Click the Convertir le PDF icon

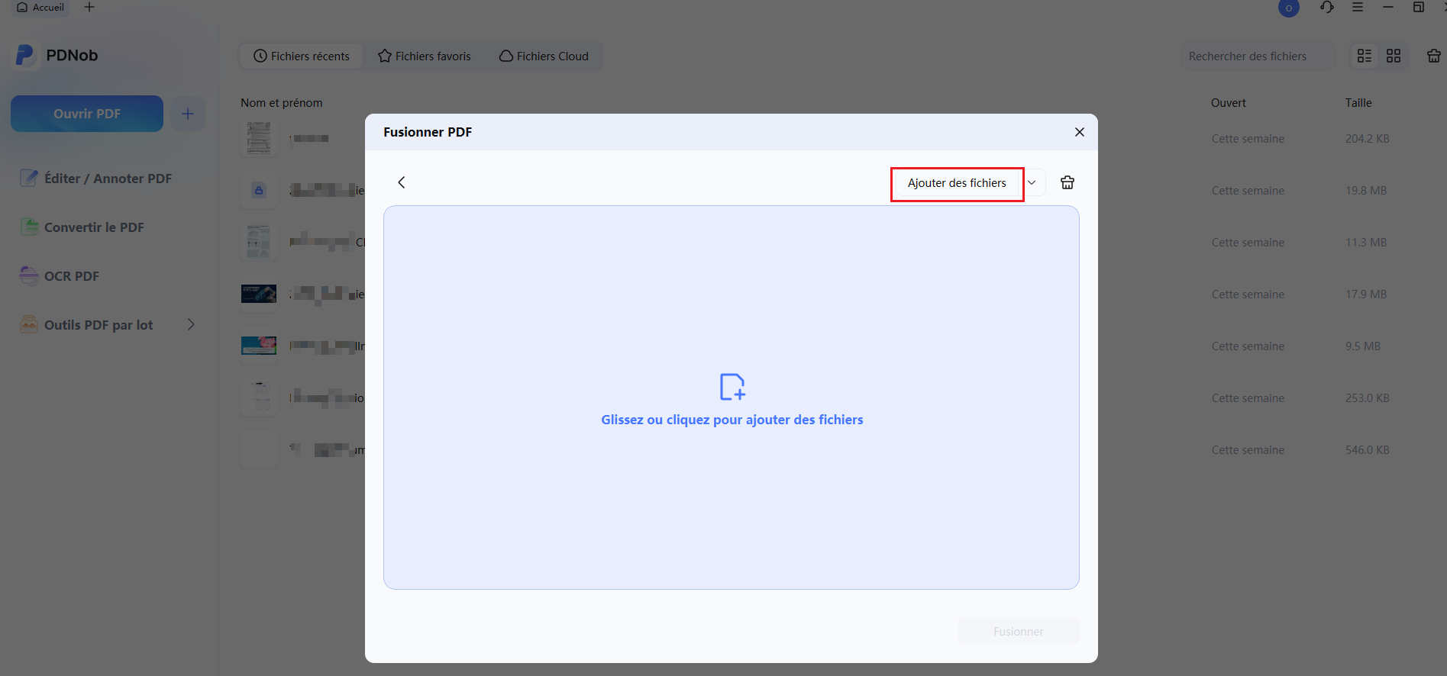29,227
